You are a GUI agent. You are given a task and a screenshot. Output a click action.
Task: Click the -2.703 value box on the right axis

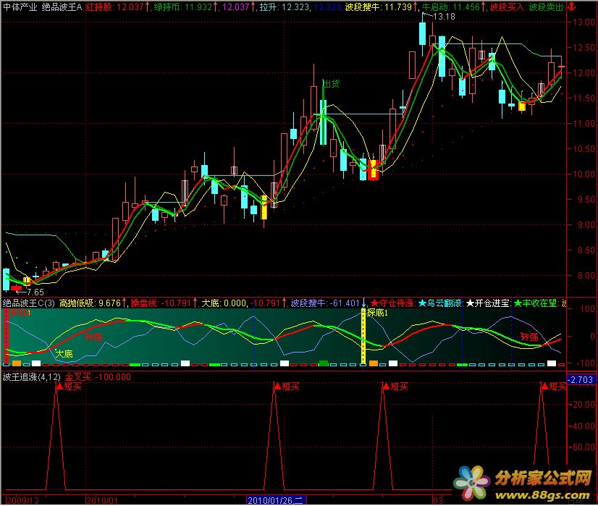(581, 379)
